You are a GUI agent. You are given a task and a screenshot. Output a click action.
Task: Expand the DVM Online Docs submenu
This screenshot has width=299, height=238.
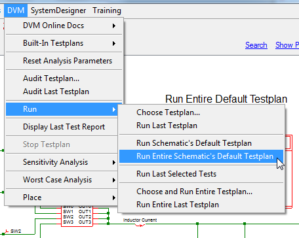[64, 25]
